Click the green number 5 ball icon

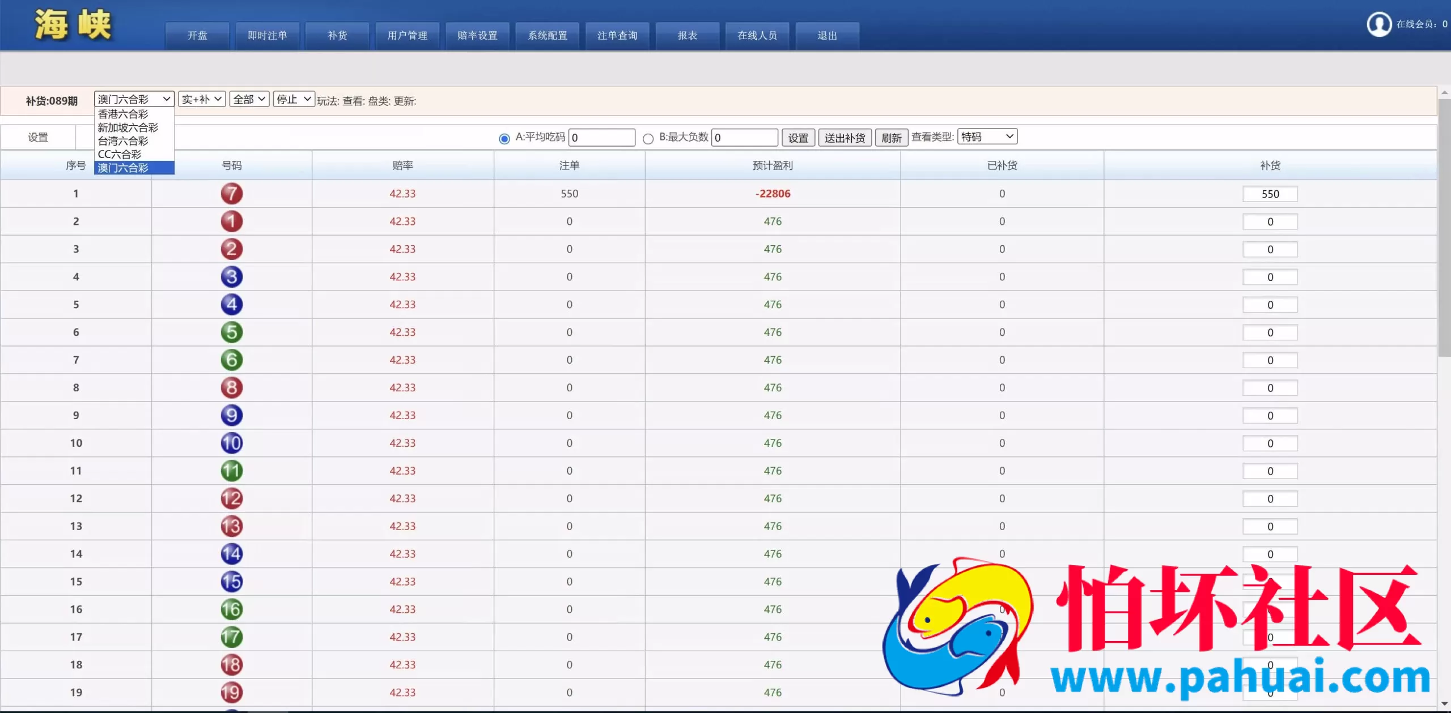click(231, 332)
